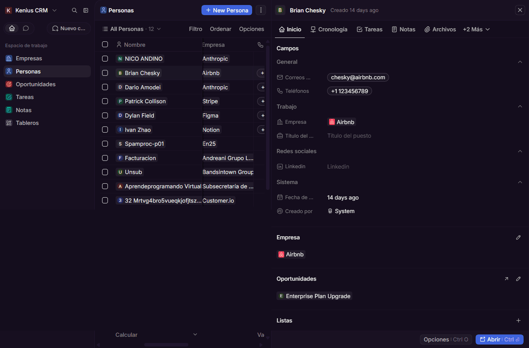Collapse the General fields section

pyautogui.click(x=520, y=62)
